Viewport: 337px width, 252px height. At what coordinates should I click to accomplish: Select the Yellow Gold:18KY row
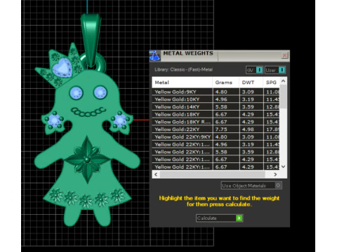pos(216,114)
